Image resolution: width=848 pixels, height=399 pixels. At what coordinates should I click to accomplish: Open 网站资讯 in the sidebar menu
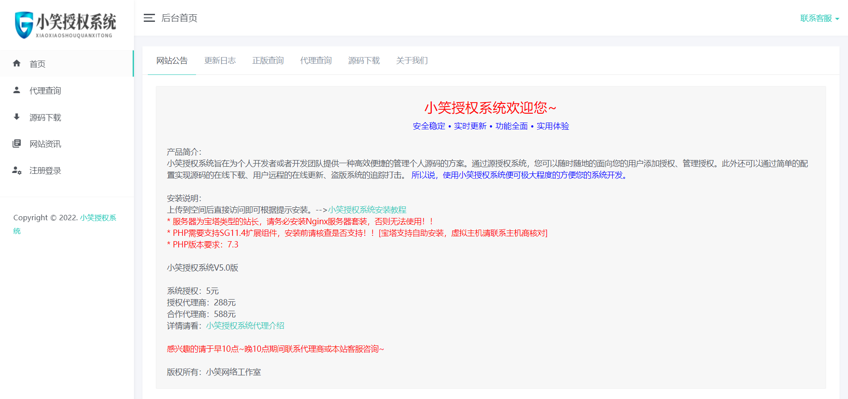45,144
